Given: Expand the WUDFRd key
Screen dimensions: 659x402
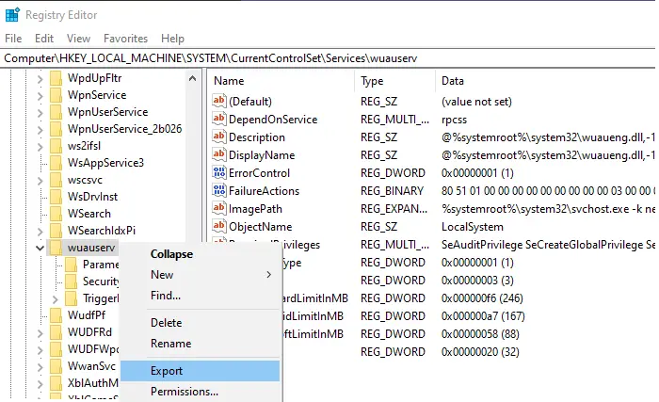Looking at the screenshot, I should (40, 332).
